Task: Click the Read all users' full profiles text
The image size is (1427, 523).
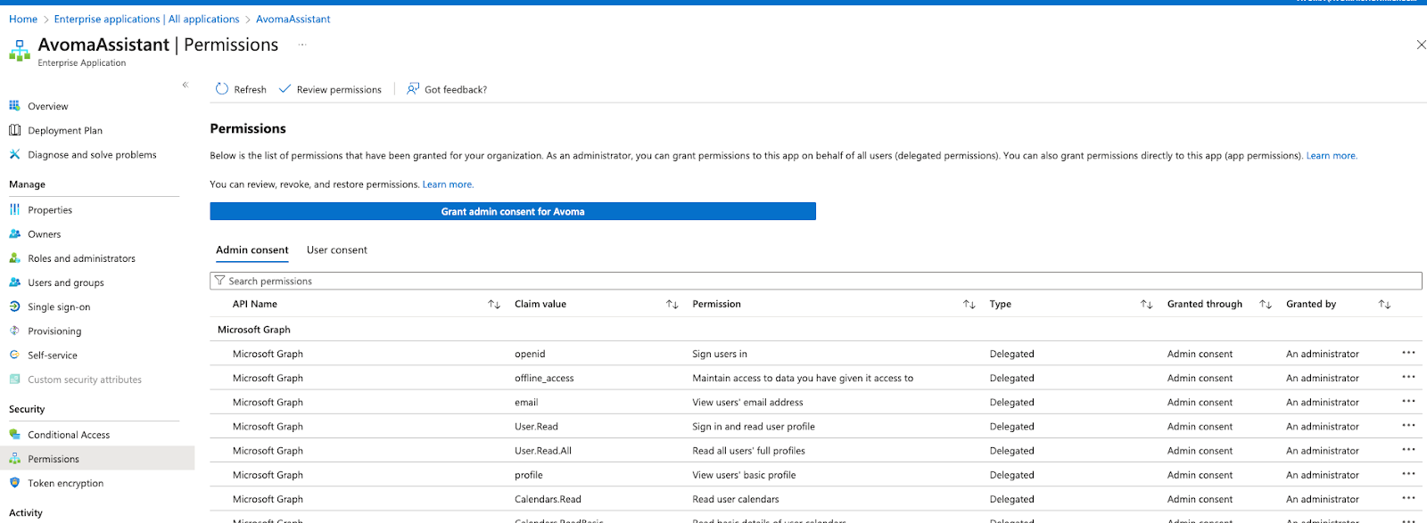Action: 749,451
